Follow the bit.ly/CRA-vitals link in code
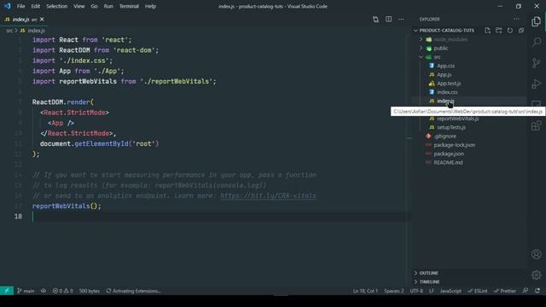Viewport: 546px width, 307px height. [268, 195]
